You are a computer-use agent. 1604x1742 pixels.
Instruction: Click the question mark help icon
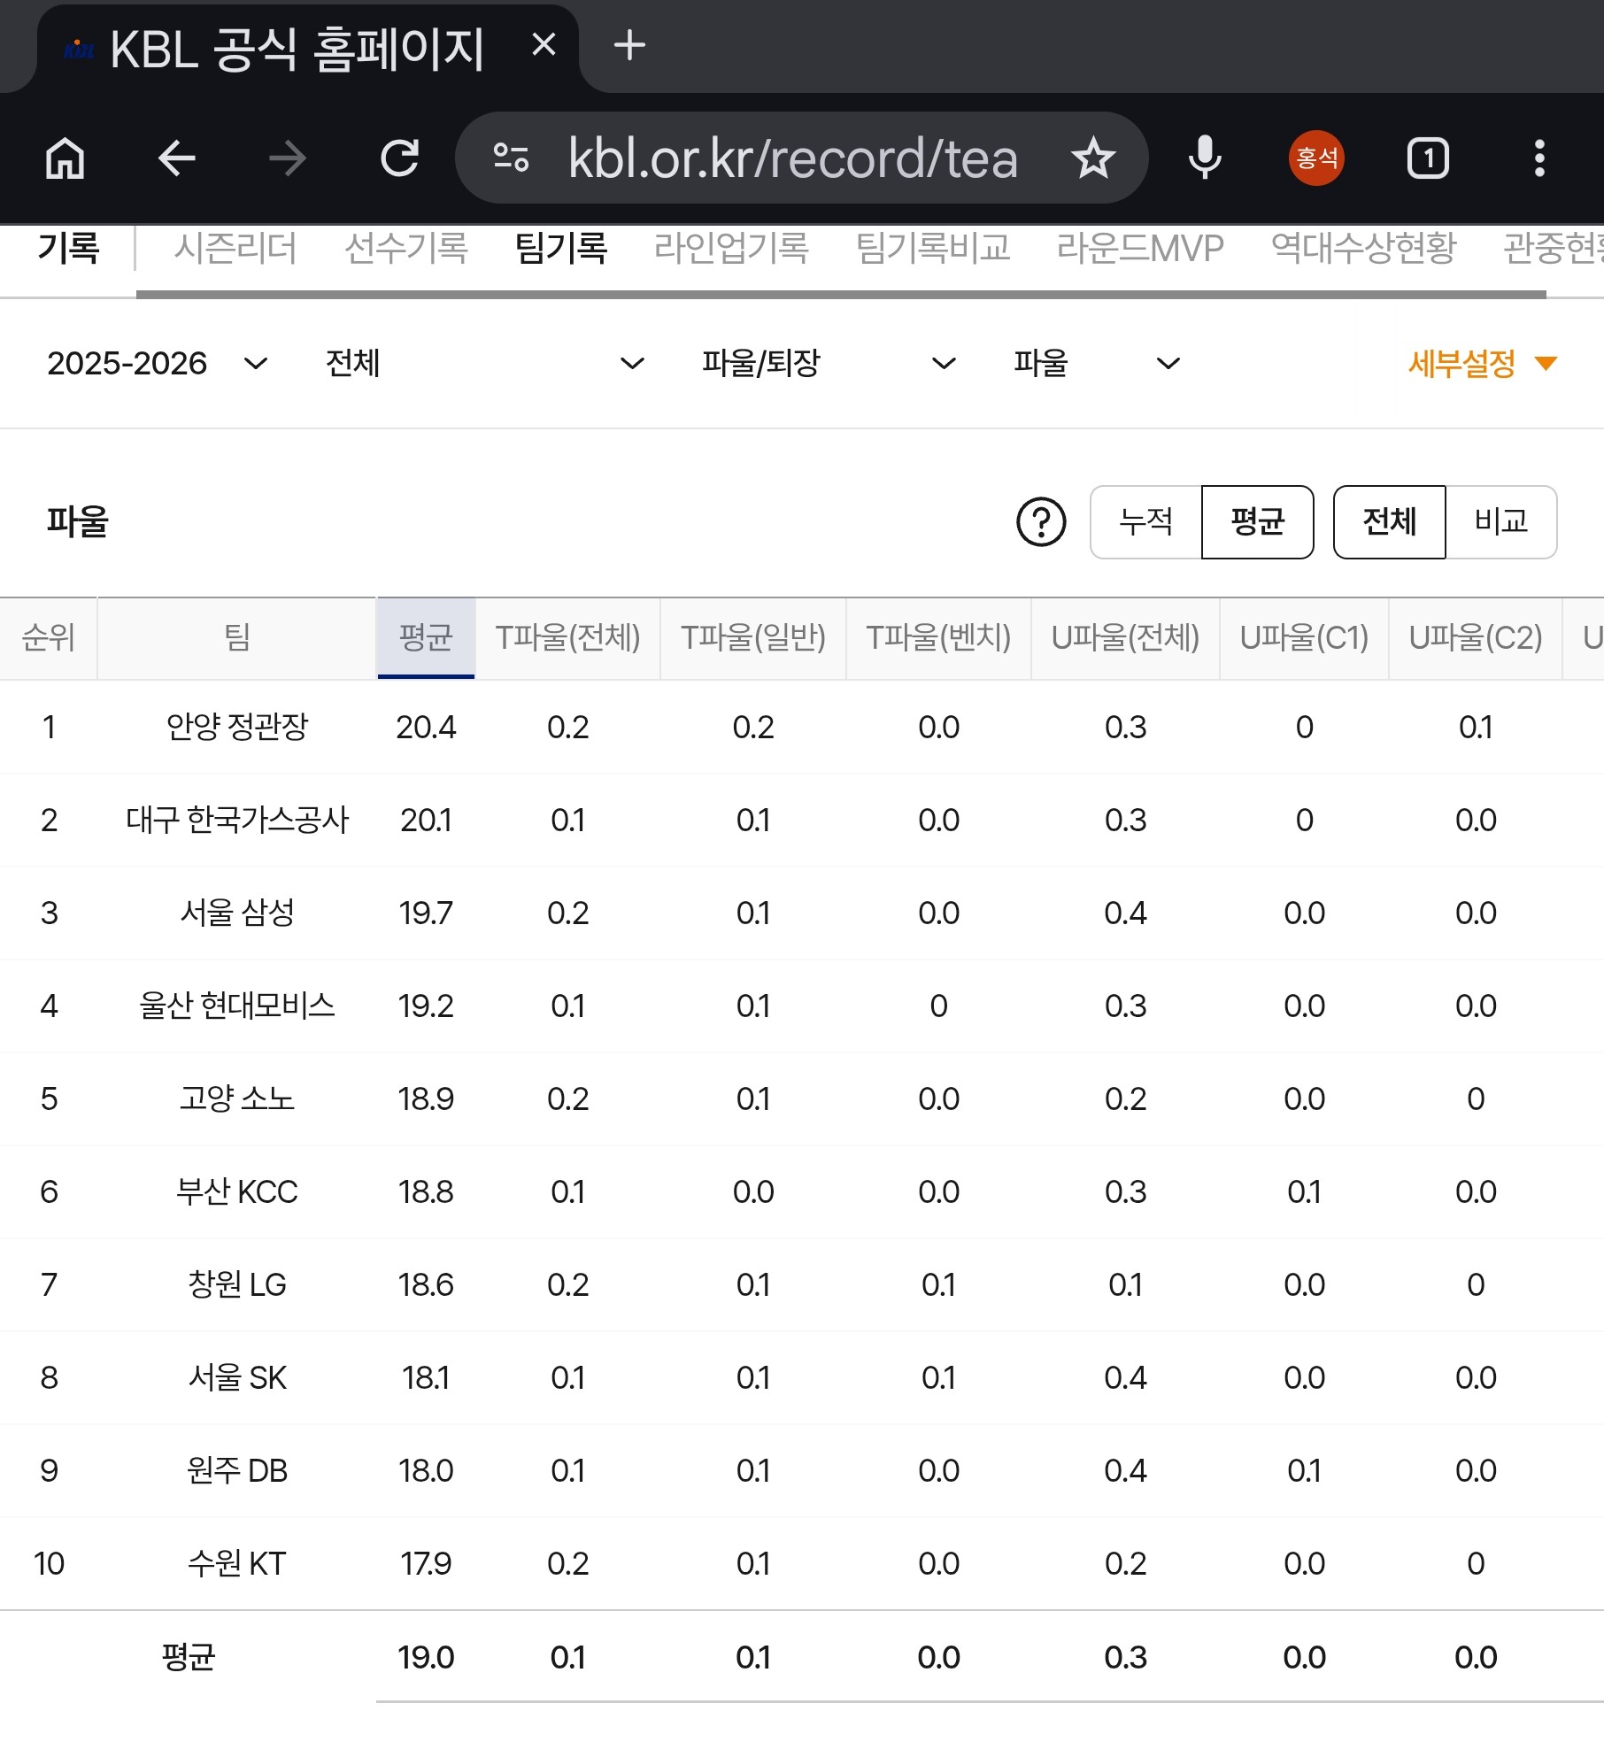pyautogui.click(x=1041, y=522)
